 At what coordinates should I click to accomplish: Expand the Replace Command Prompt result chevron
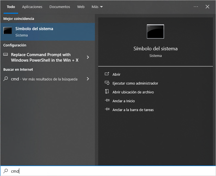coord(88,57)
